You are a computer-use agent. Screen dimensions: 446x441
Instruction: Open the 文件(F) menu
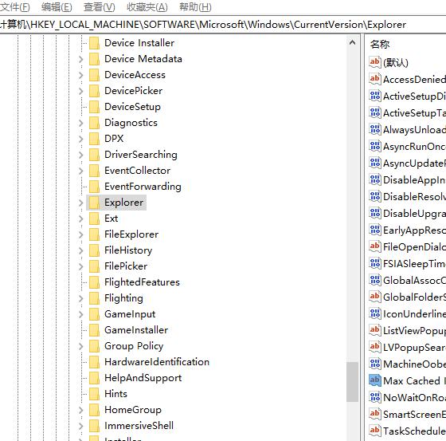coord(15,7)
